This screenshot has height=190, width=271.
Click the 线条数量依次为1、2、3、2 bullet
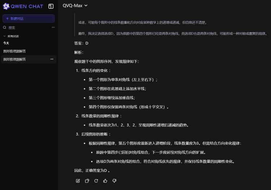pyautogui.click(x=139, y=125)
